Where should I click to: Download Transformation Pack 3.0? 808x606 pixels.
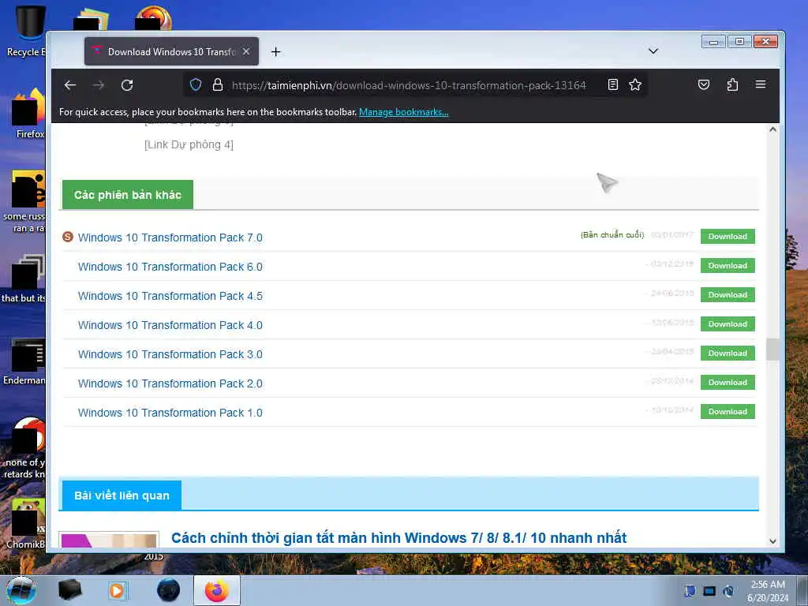(x=728, y=353)
